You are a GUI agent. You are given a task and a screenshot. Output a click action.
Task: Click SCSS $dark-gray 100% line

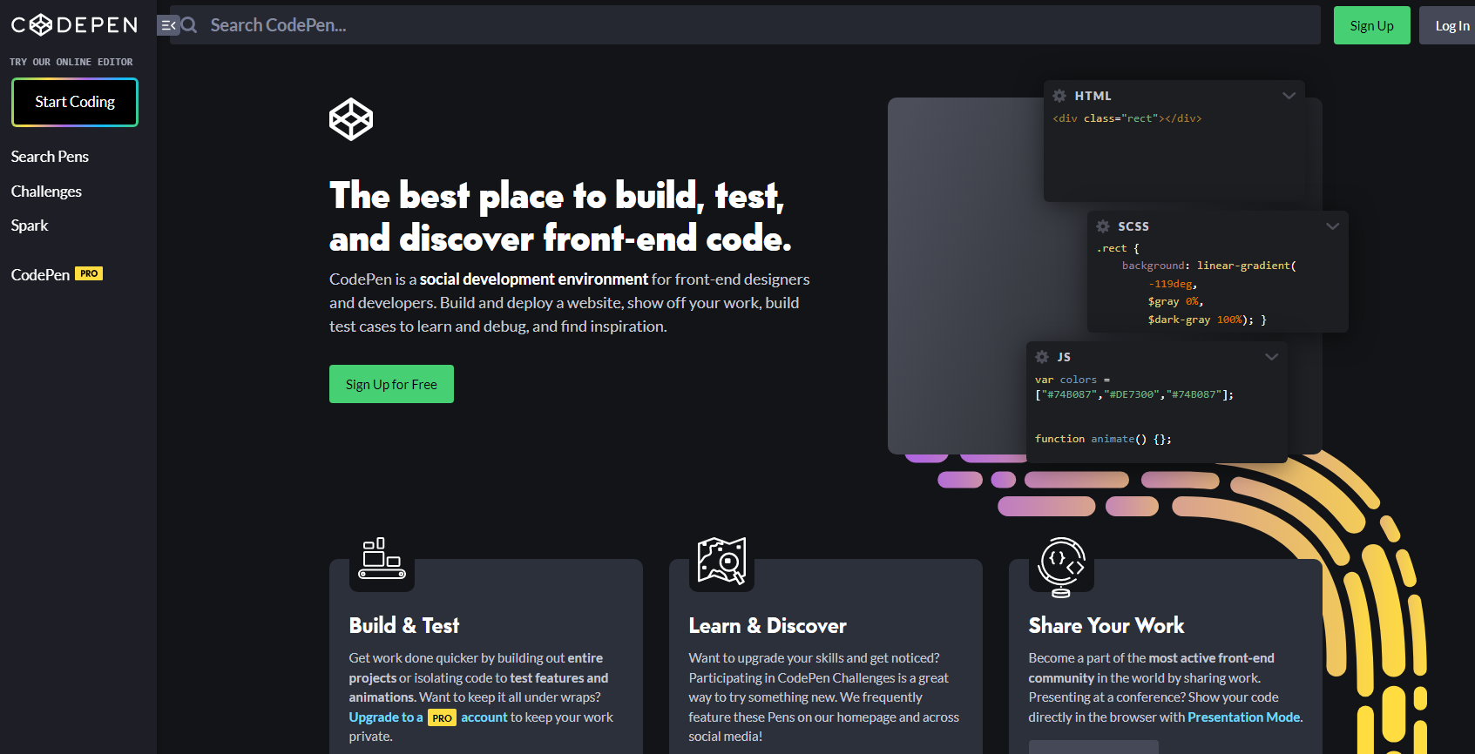coord(1207,320)
